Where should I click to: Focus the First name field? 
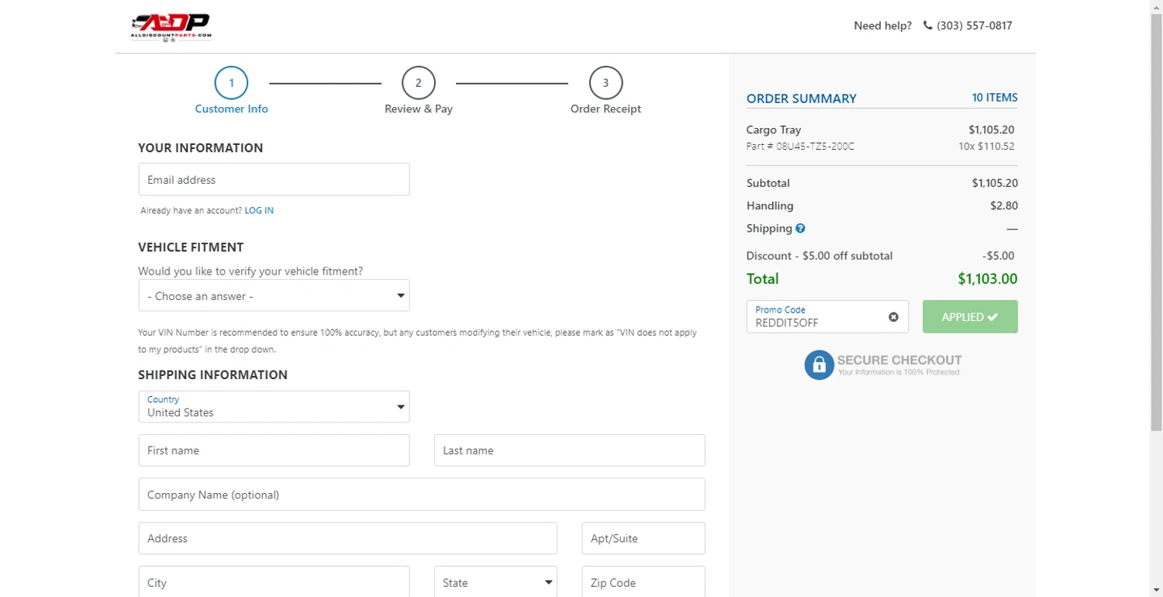[274, 450]
